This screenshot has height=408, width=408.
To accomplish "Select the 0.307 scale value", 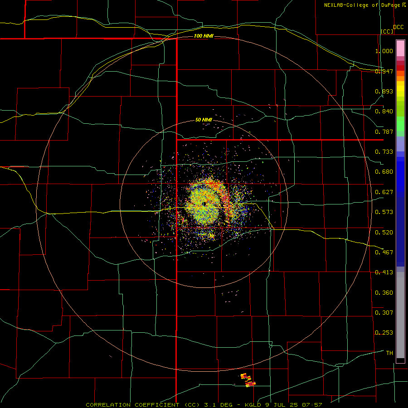I will point(384,313).
